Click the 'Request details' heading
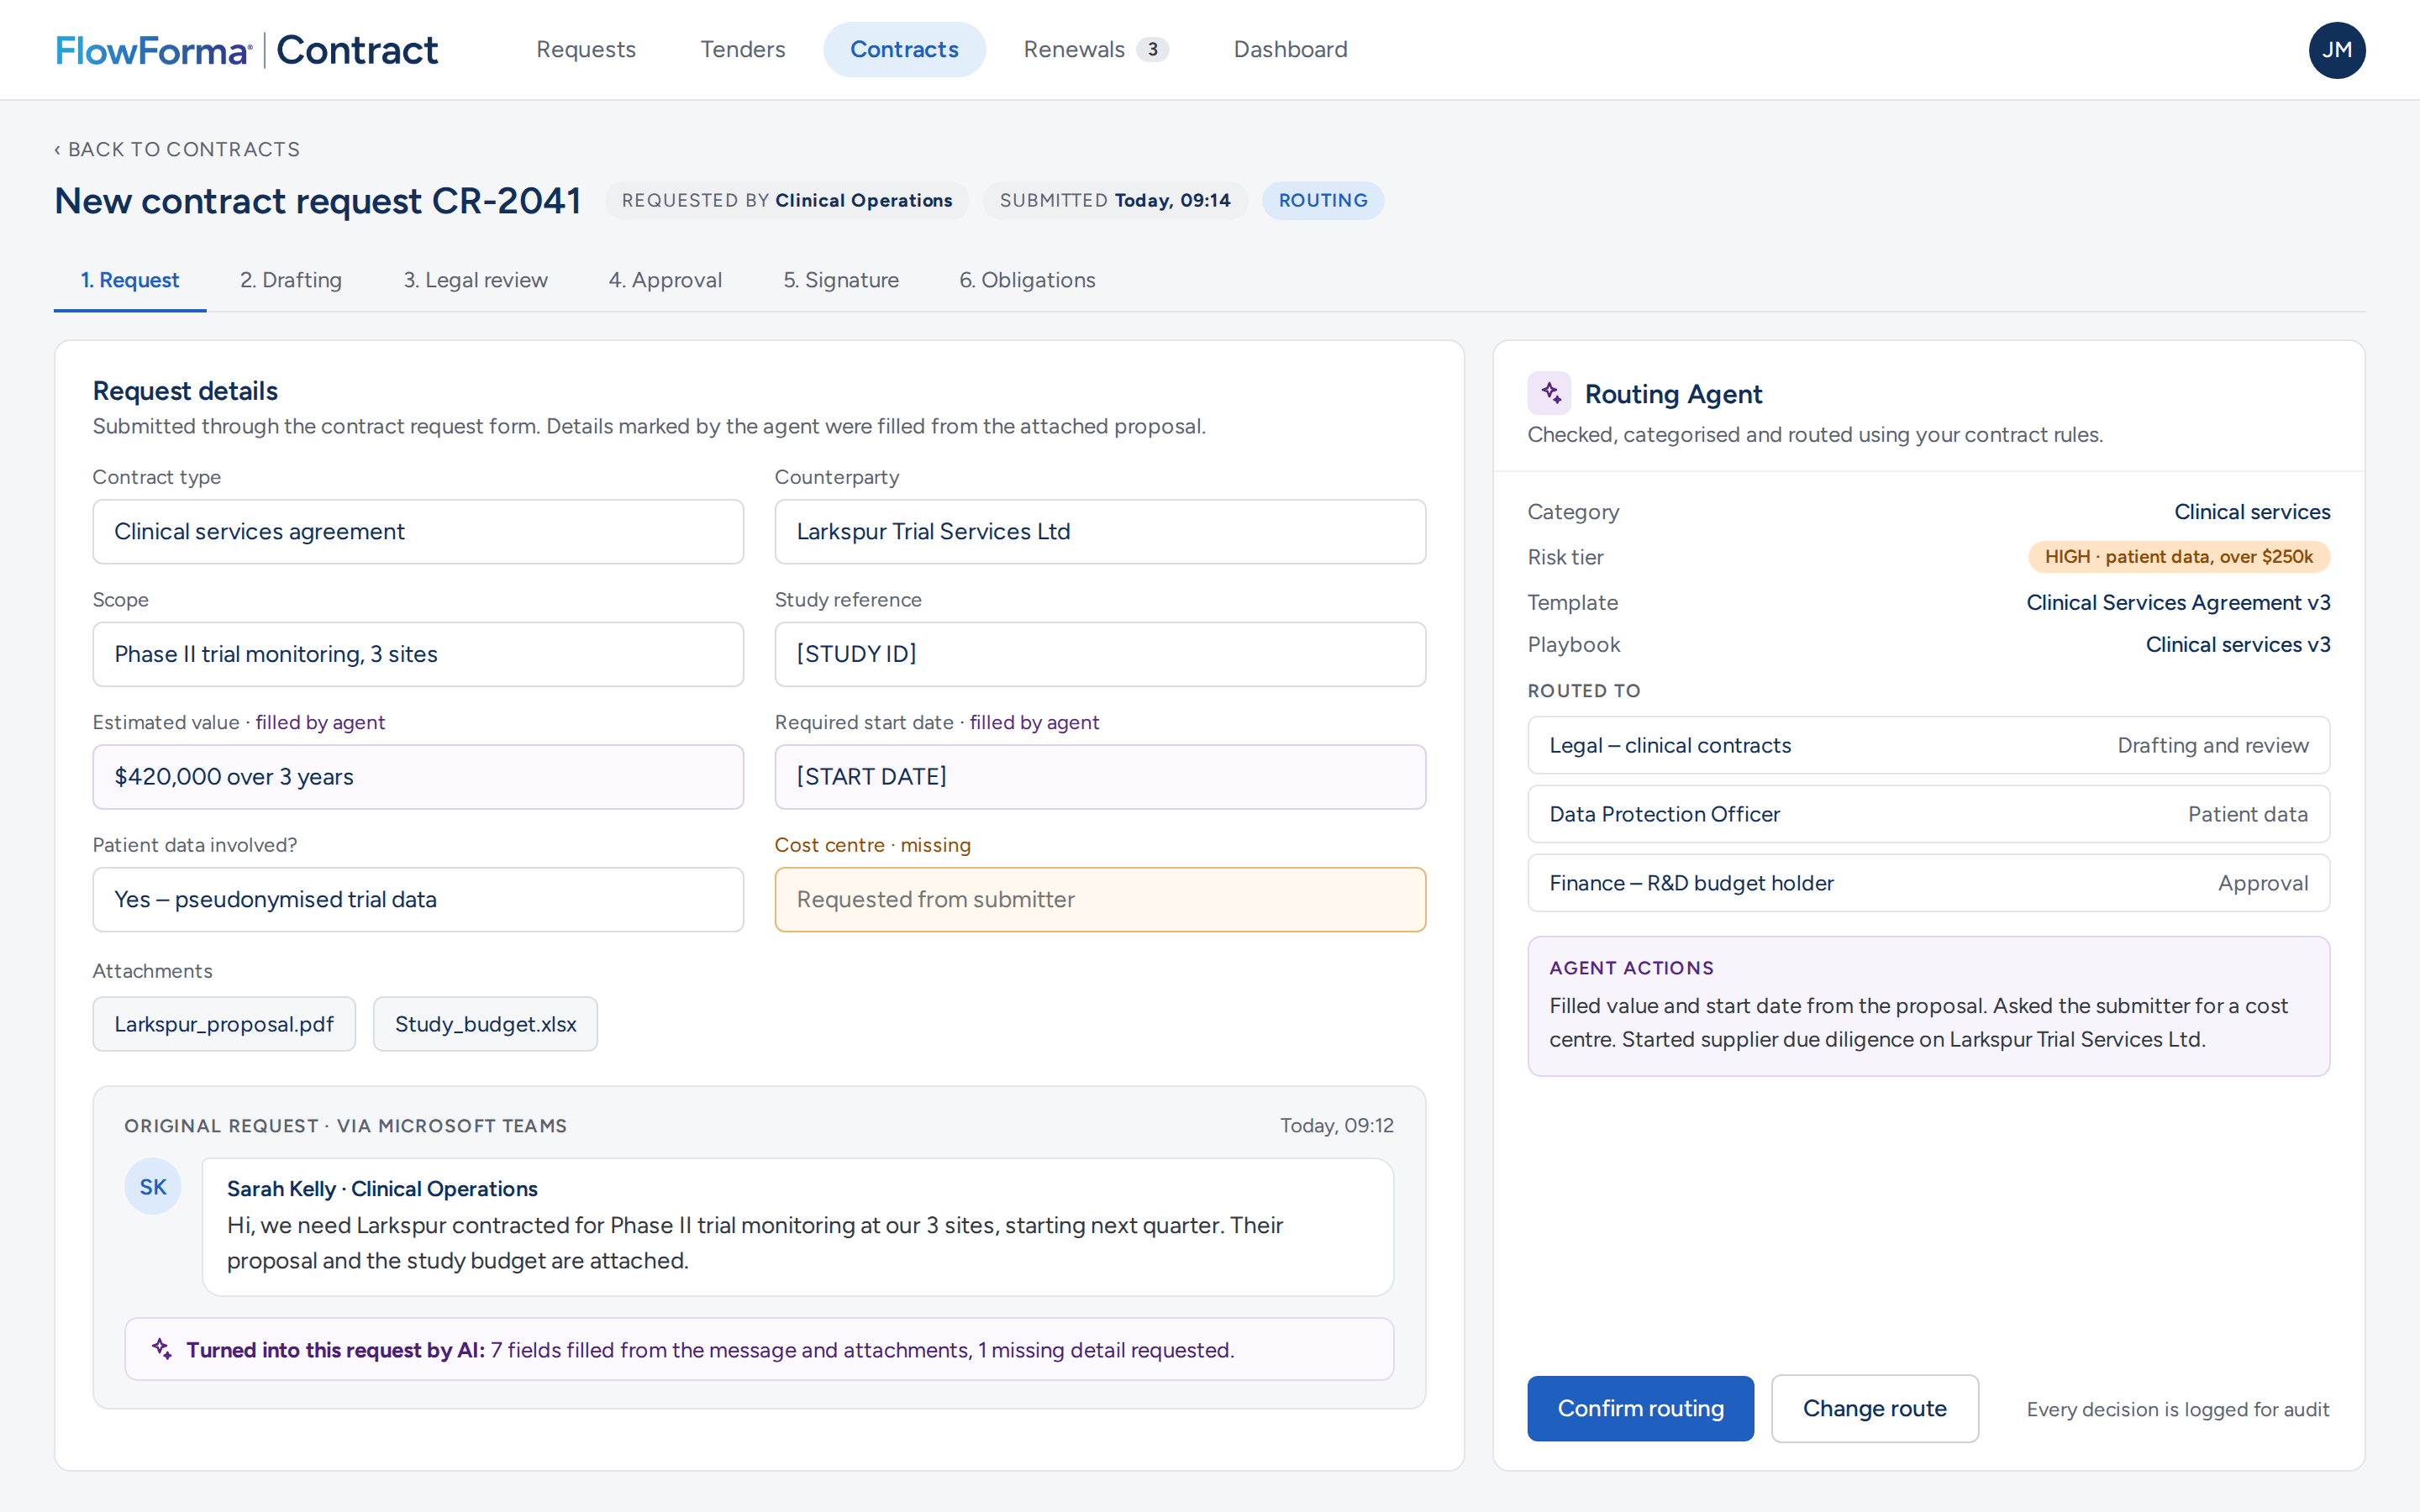 click(185, 391)
